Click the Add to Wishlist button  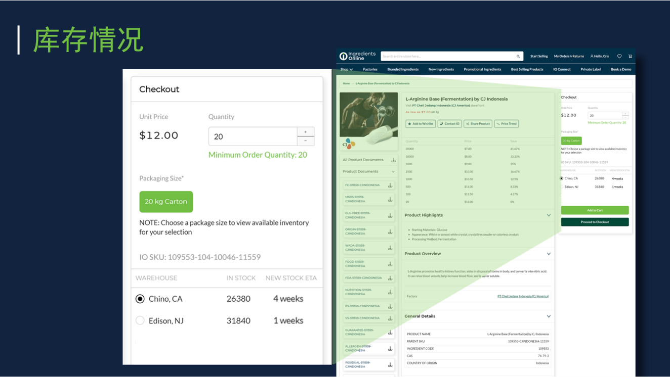click(421, 124)
